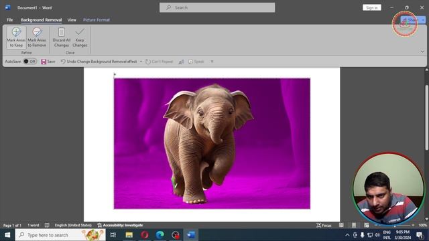Image resolution: width=429 pixels, height=241 pixels.
Task: Switch to the Background Removal tab
Action: click(x=42, y=19)
